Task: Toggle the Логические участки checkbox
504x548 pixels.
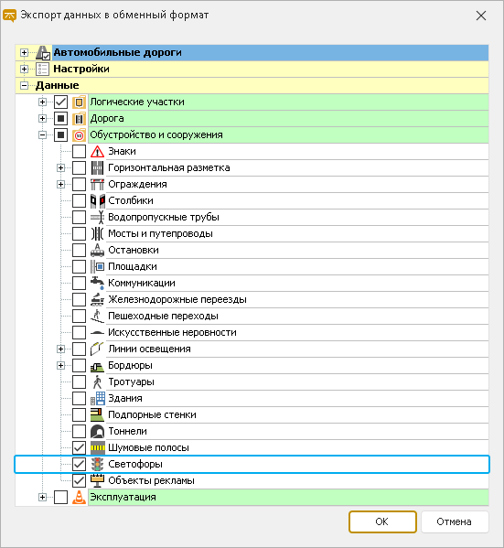Action: [60, 102]
